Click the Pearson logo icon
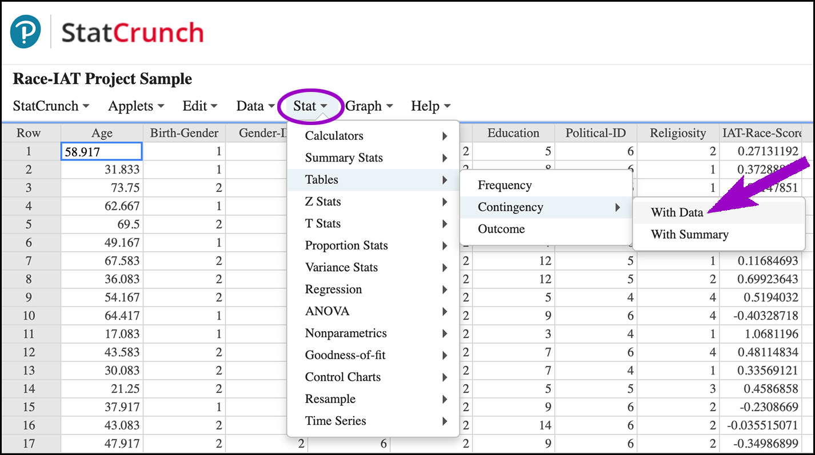The width and height of the screenshot is (815, 455). click(25, 32)
